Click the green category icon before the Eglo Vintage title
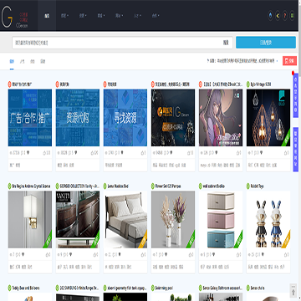This screenshot has width=301, height=301. [x=248, y=84]
